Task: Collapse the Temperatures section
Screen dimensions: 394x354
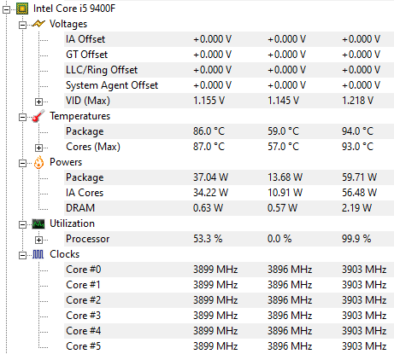Action: pos(22,118)
